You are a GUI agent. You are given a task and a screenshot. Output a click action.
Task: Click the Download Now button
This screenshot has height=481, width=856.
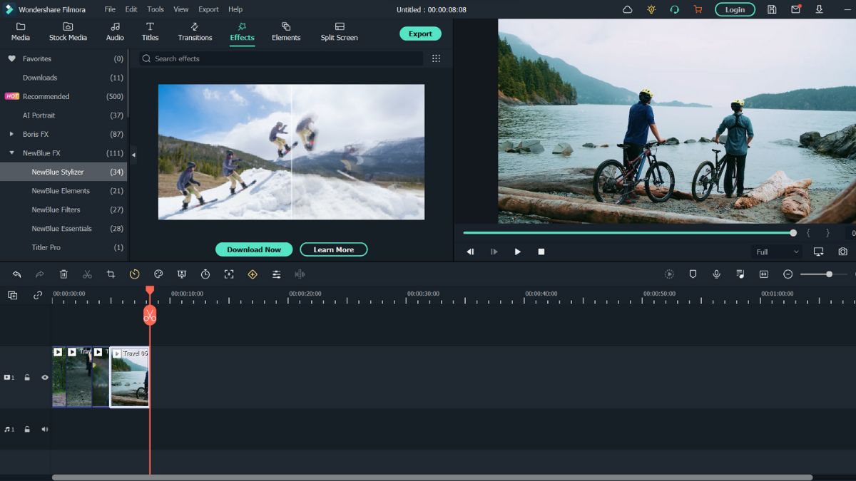click(253, 249)
